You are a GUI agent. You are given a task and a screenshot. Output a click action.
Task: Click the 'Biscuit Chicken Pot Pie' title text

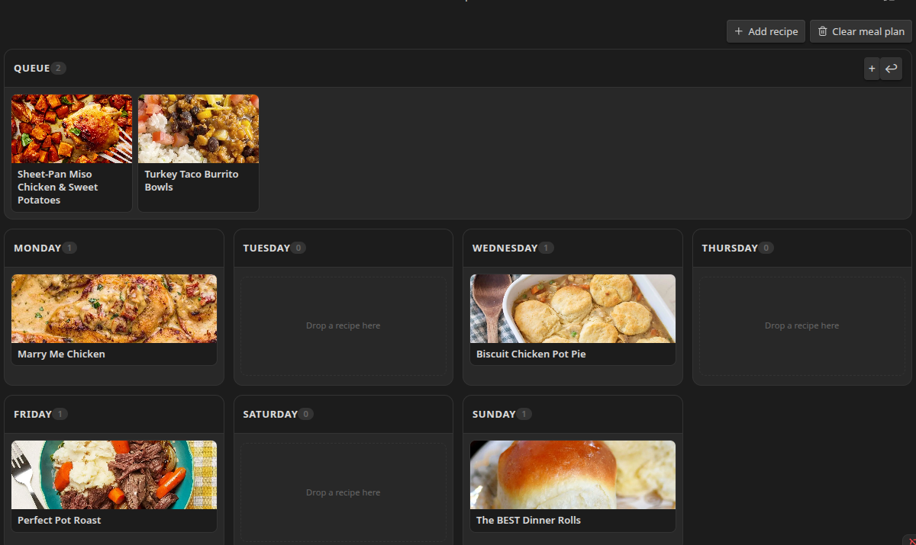coord(531,354)
